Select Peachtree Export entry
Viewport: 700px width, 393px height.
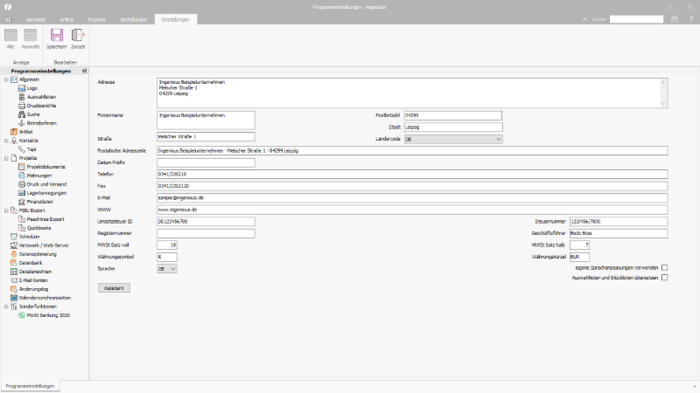[x=45, y=219]
